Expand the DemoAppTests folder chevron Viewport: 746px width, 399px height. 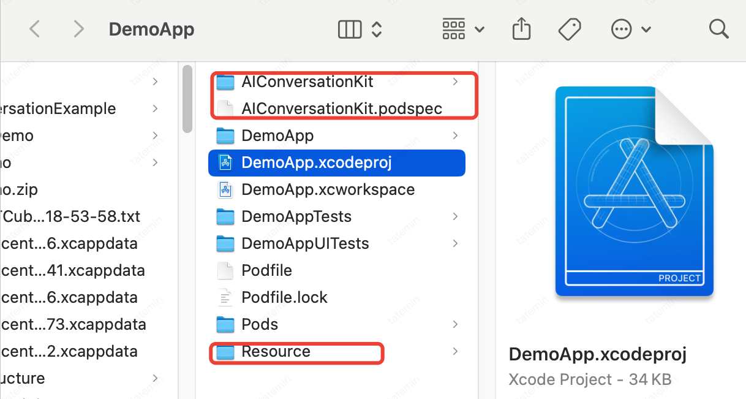tap(455, 216)
